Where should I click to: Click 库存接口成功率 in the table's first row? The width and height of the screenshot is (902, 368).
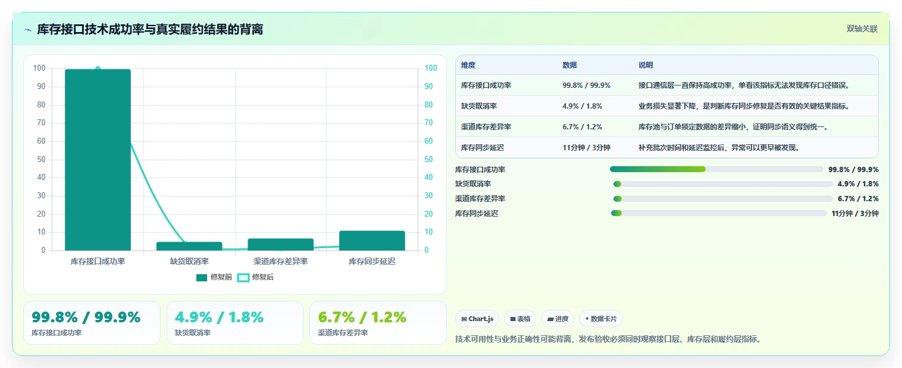point(486,85)
